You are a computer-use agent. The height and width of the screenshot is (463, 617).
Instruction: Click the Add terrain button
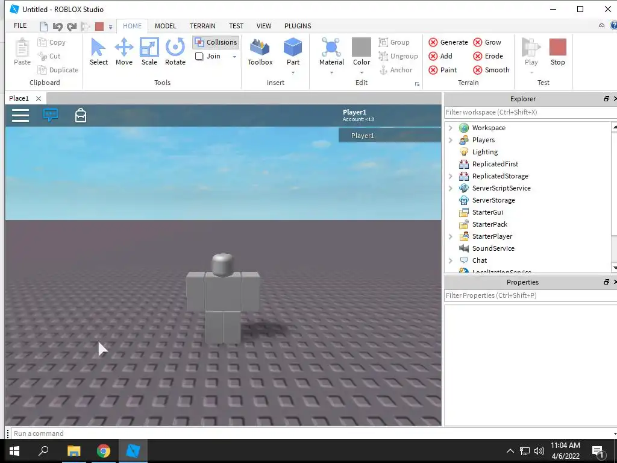[x=440, y=56]
